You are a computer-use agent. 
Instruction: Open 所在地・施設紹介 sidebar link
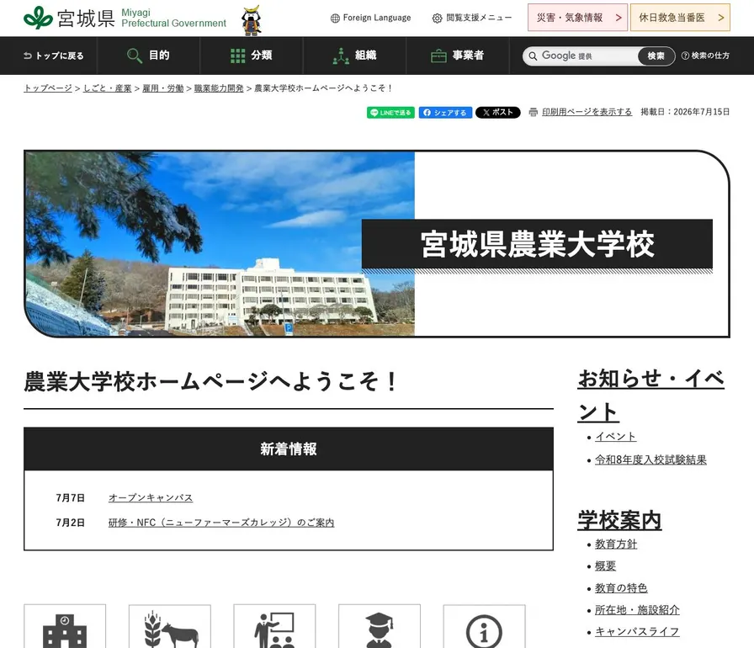[637, 609]
